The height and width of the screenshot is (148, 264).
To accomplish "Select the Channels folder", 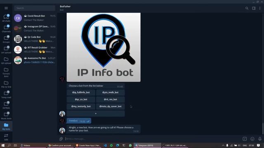I will 6,29.
